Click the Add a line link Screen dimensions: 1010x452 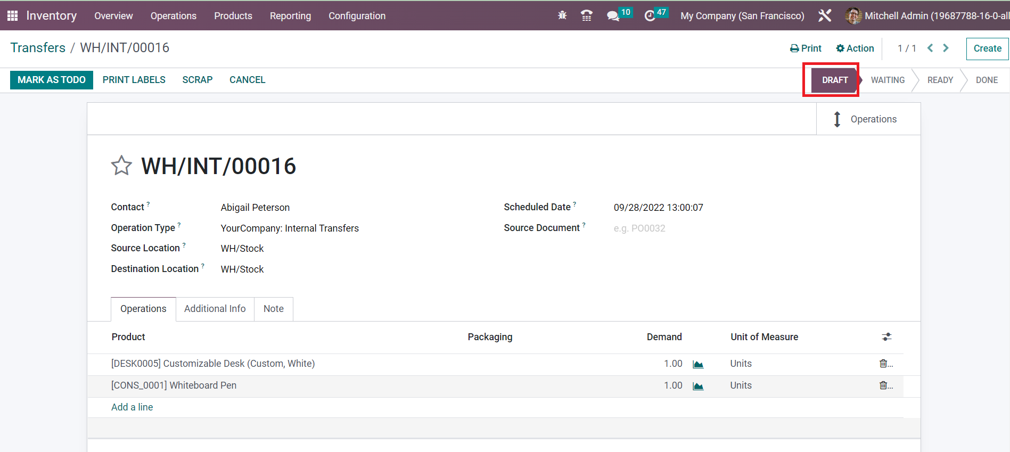132,407
